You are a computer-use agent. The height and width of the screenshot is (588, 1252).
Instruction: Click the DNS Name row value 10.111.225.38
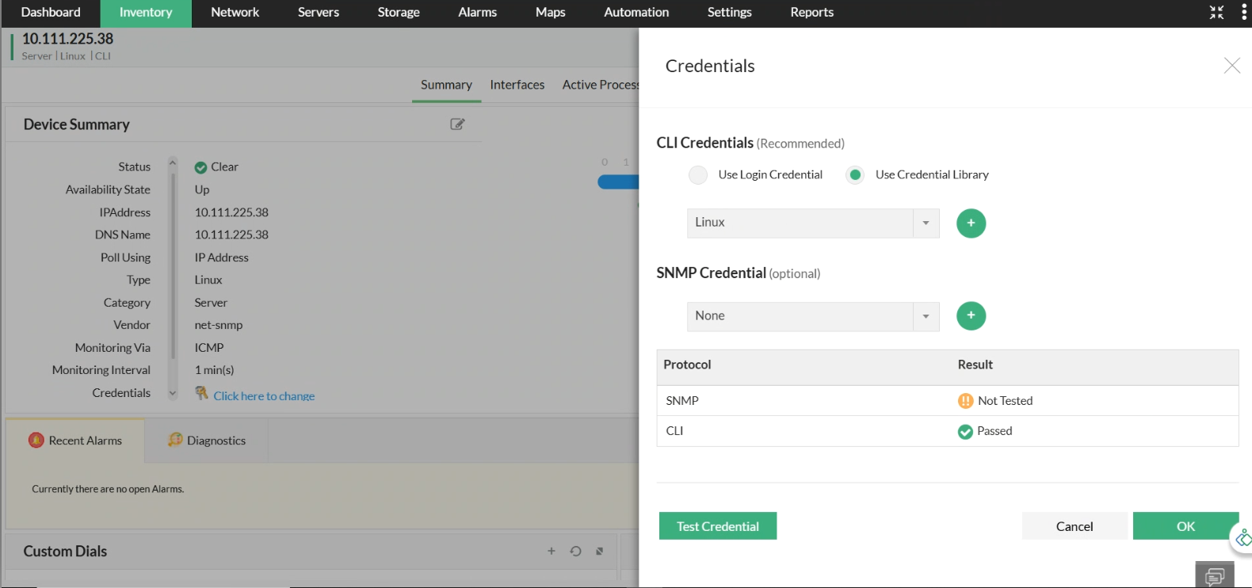pos(231,235)
